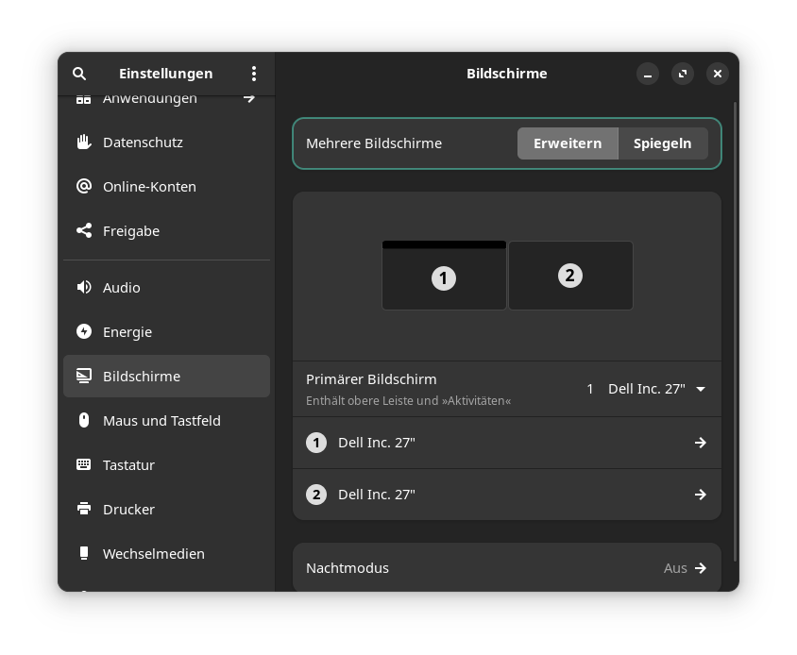Open Maus und Tastfeld settings

(x=167, y=420)
